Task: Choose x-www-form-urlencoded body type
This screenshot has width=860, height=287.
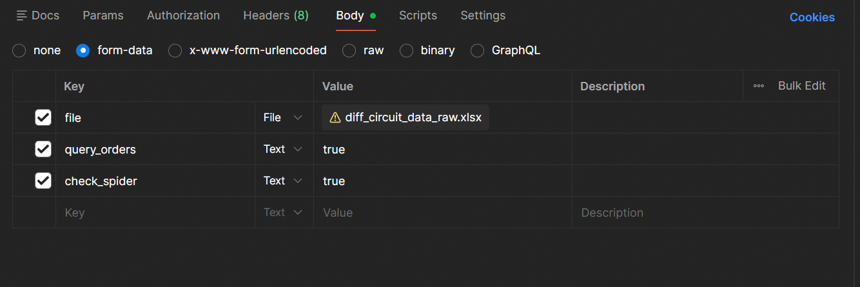Action: [x=175, y=50]
